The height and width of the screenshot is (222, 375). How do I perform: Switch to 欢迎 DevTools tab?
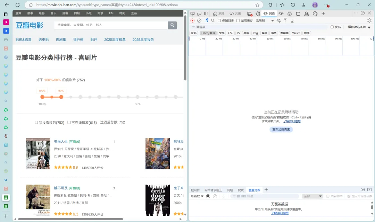(x=219, y=14)
